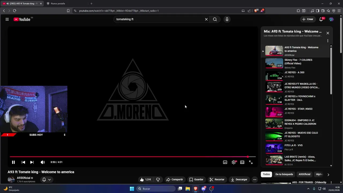Open the notifications bell
The height and width of the screenshot is (193, 343).
(321, 19)
